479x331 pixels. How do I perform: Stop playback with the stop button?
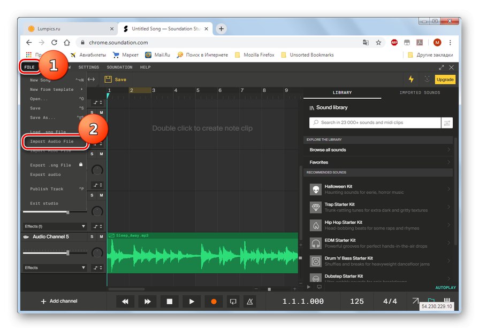click(x=170, y=302)
